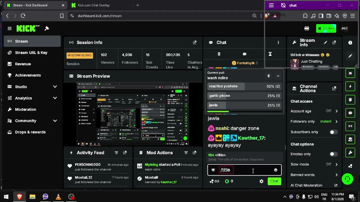Open Revenue page
The width and height of the screenshot is (360, 202).
click(32, 64)
